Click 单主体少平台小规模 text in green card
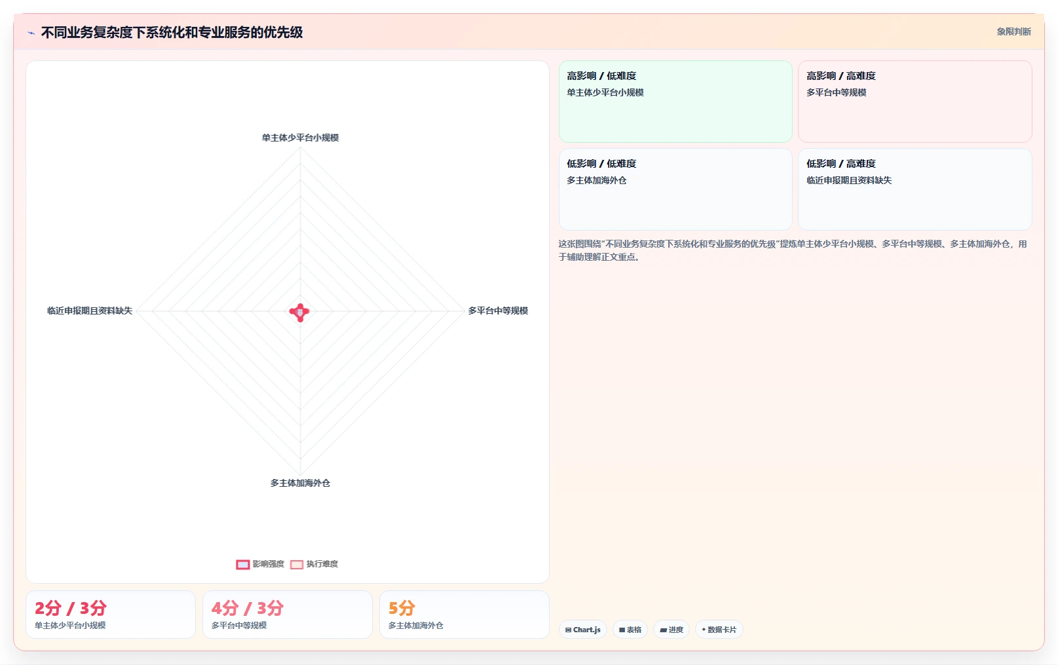The image size is (1058, 665). [605, 92]
